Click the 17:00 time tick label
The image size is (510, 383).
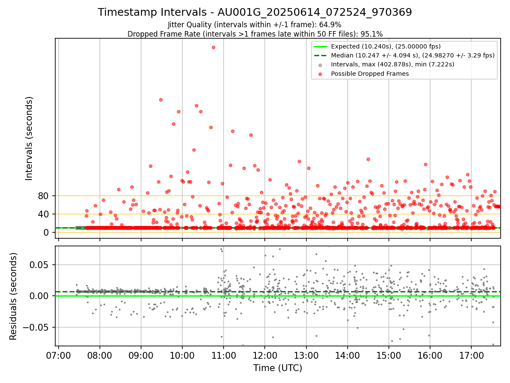point(471,354)
